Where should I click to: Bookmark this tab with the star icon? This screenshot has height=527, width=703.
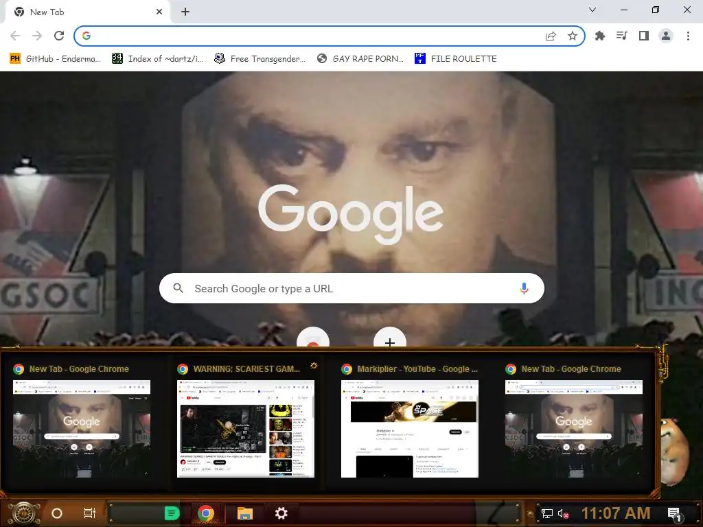[573, 36]
